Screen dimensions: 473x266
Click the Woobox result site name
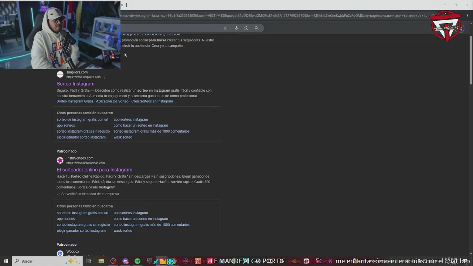73,252
